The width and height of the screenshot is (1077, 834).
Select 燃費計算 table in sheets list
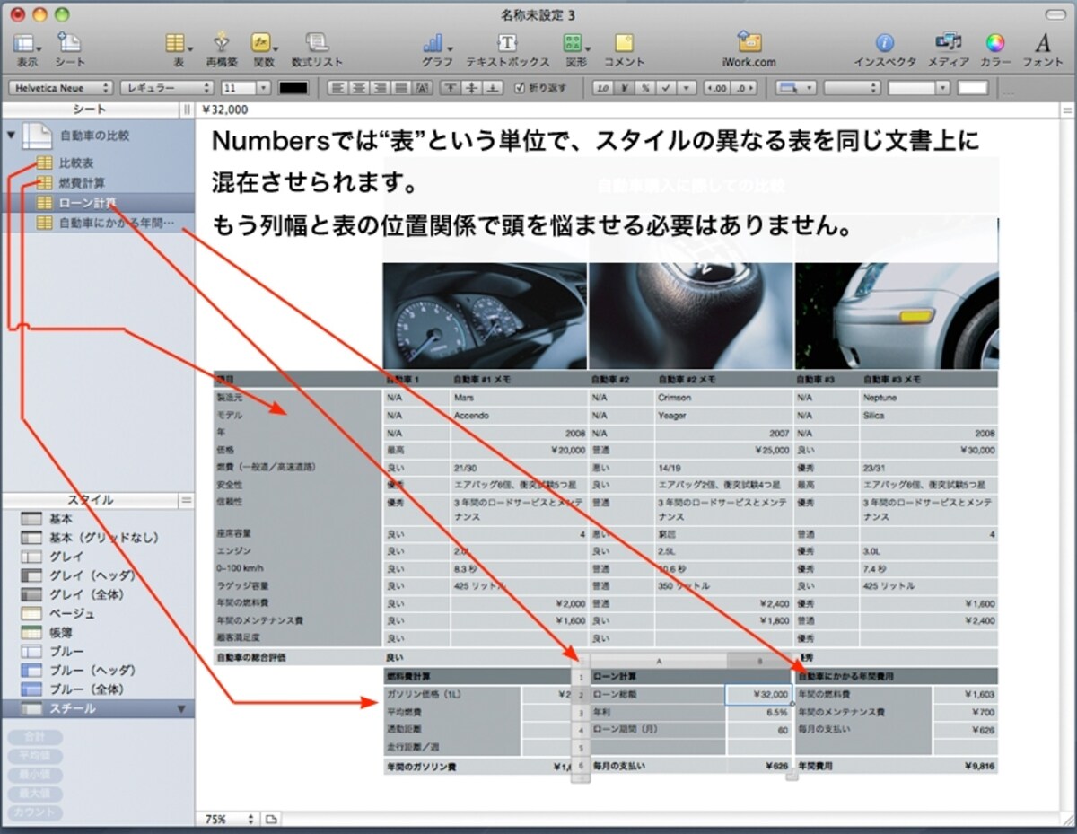(x=81, y=183)
